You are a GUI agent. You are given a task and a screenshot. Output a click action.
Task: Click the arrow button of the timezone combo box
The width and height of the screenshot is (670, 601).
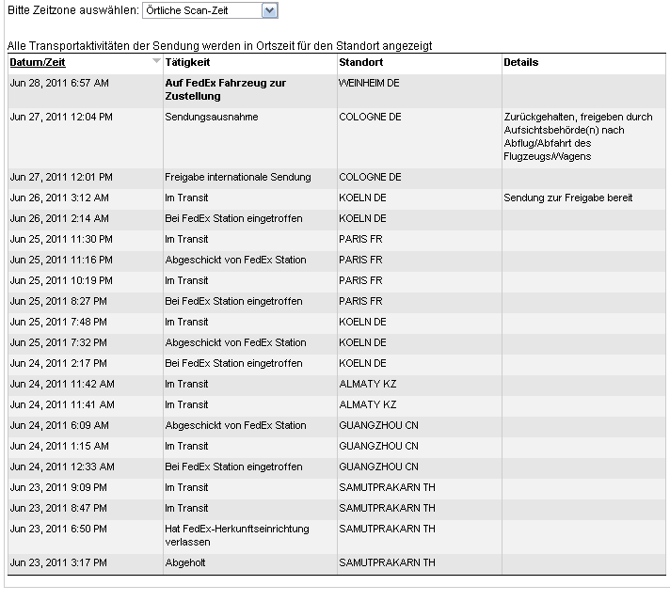tap(269, 10)
